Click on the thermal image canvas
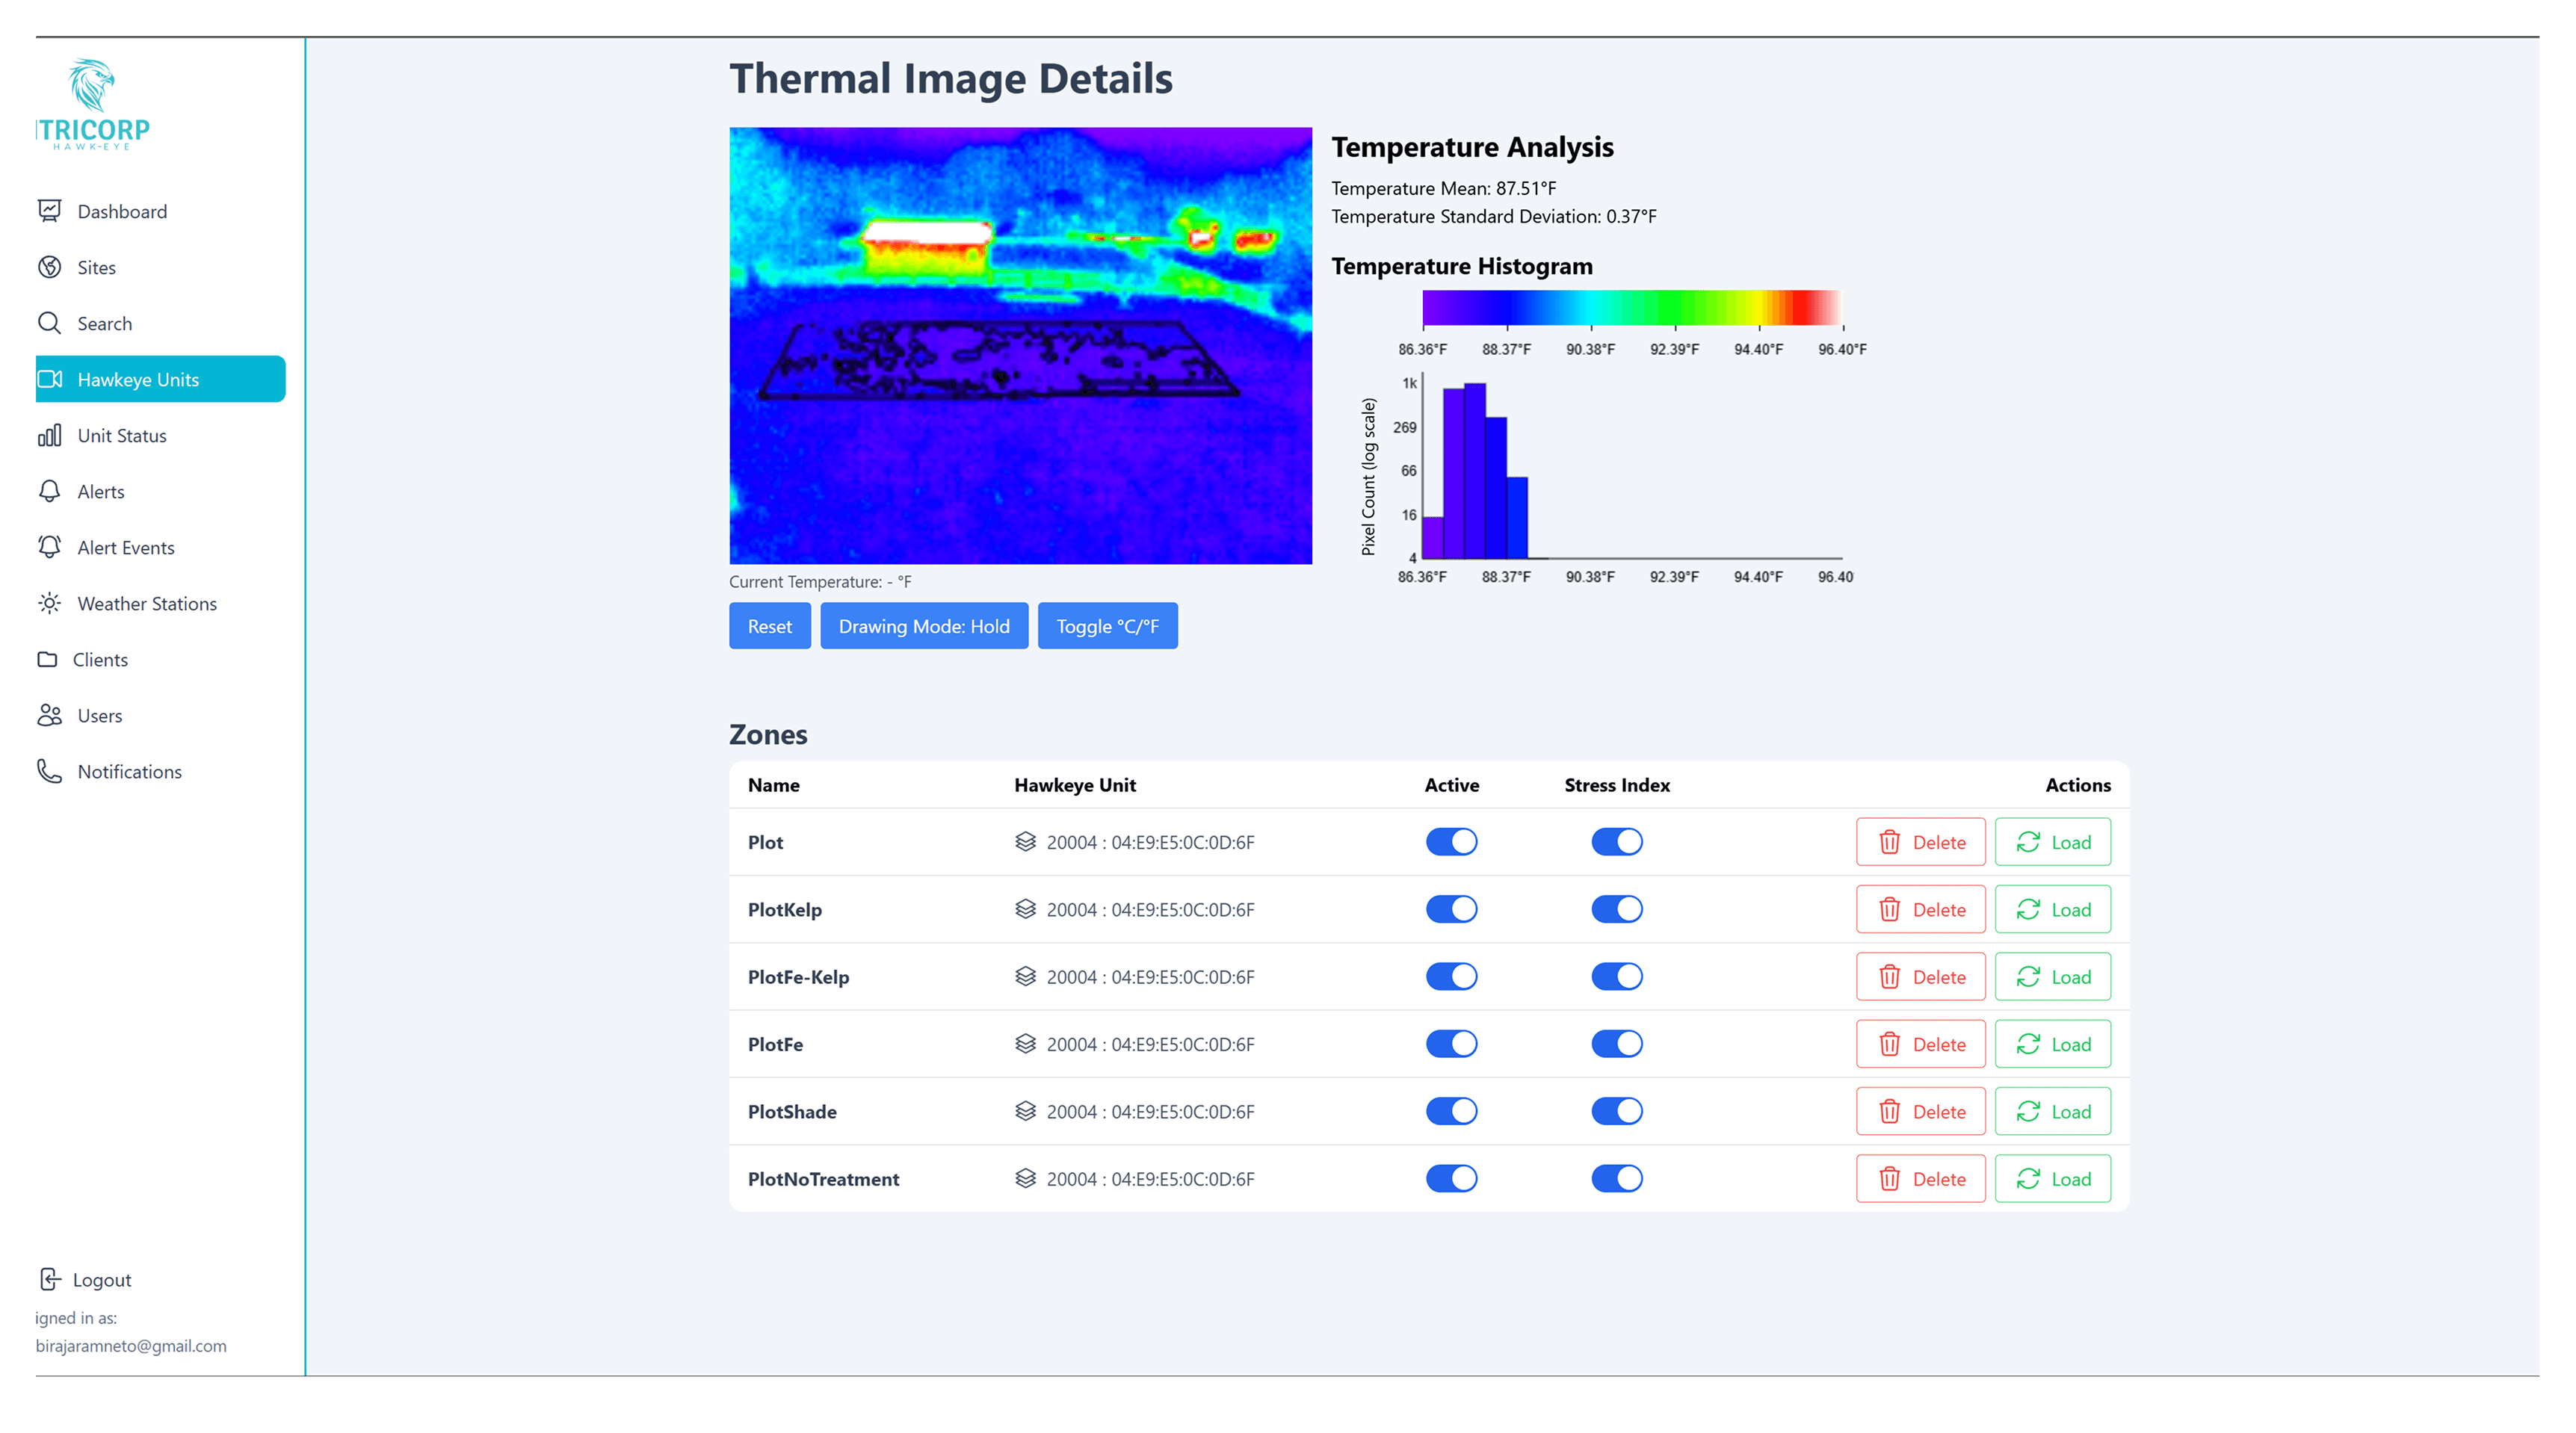The height and width of the screenshot is (1433, 2576). coord(1020,345)
